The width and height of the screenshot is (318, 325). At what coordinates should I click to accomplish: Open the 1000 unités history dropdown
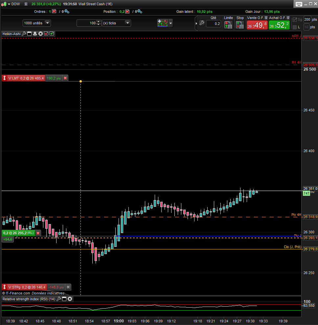[47, 23]
